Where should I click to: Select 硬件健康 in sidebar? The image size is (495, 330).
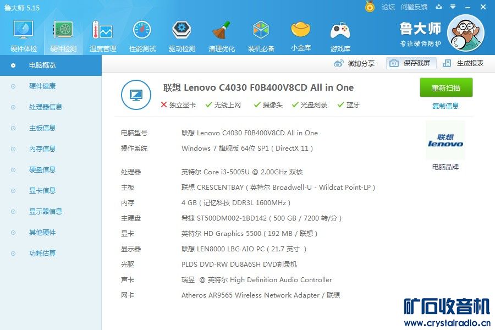coord(51,86)
